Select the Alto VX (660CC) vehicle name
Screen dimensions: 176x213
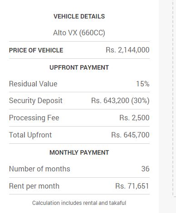pos(79,33)
